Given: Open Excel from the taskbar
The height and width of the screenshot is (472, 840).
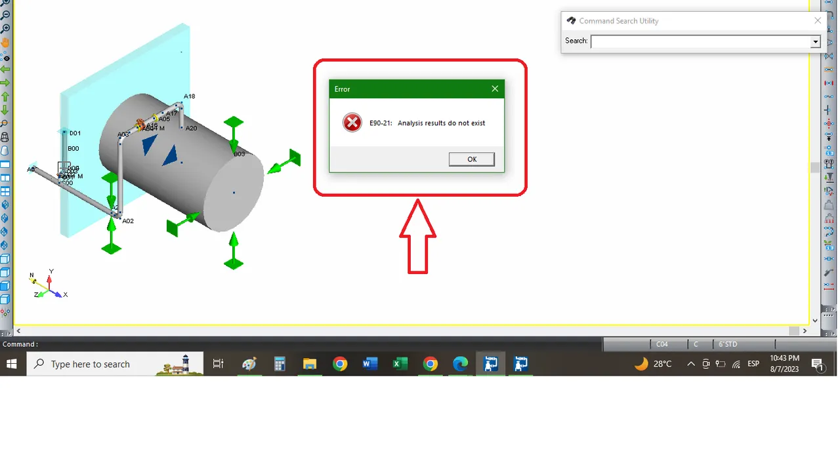Looking at the screenshot, I should click(400, 364).
